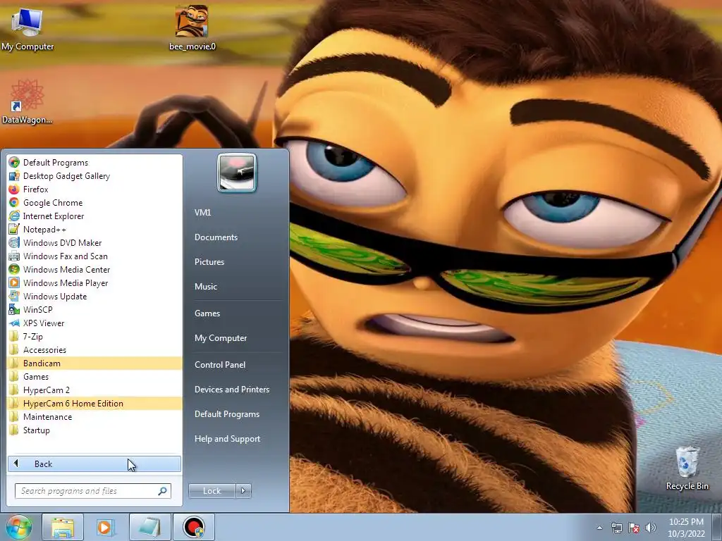This screenshot has width=722, height=541.
Task: Expand the Maintenance folder
Action: coord(94,416)
